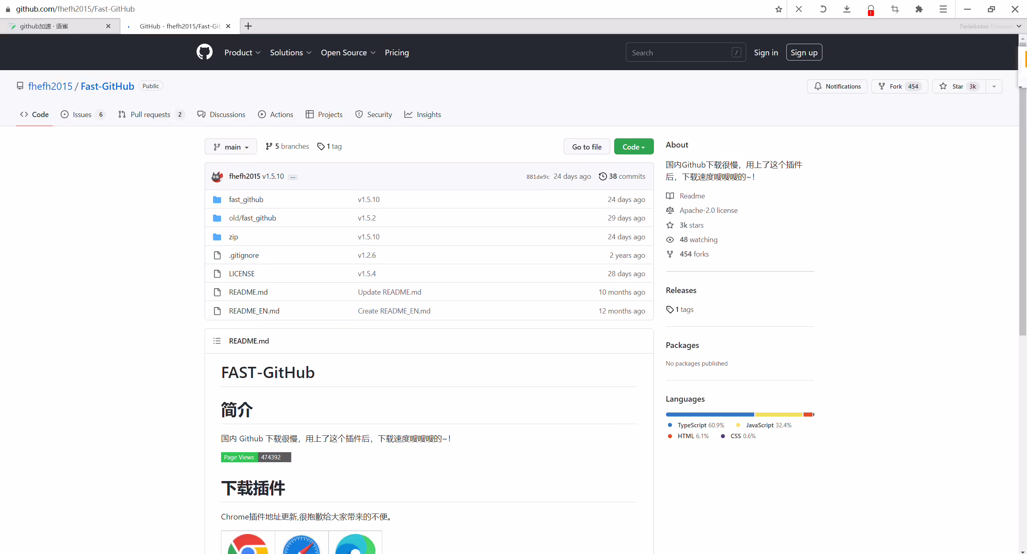Viewport: 1027px width, 554px height.
Task: Click the commit history clock icon
Action: (x=603, y=176)
